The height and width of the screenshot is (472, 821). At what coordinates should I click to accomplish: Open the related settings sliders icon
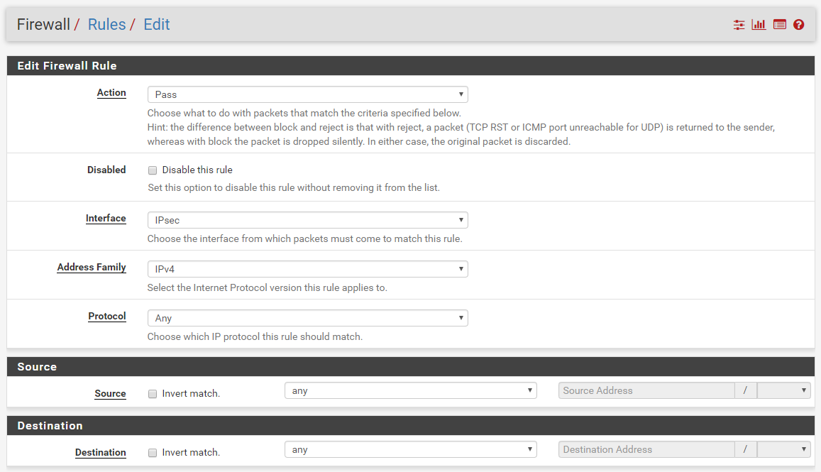click(739, 25)
